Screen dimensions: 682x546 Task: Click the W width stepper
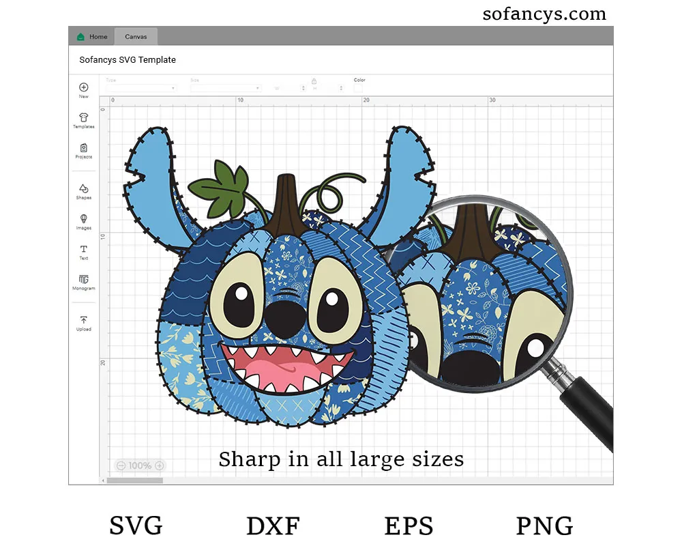pyautogui.click(x=303, y=88)
